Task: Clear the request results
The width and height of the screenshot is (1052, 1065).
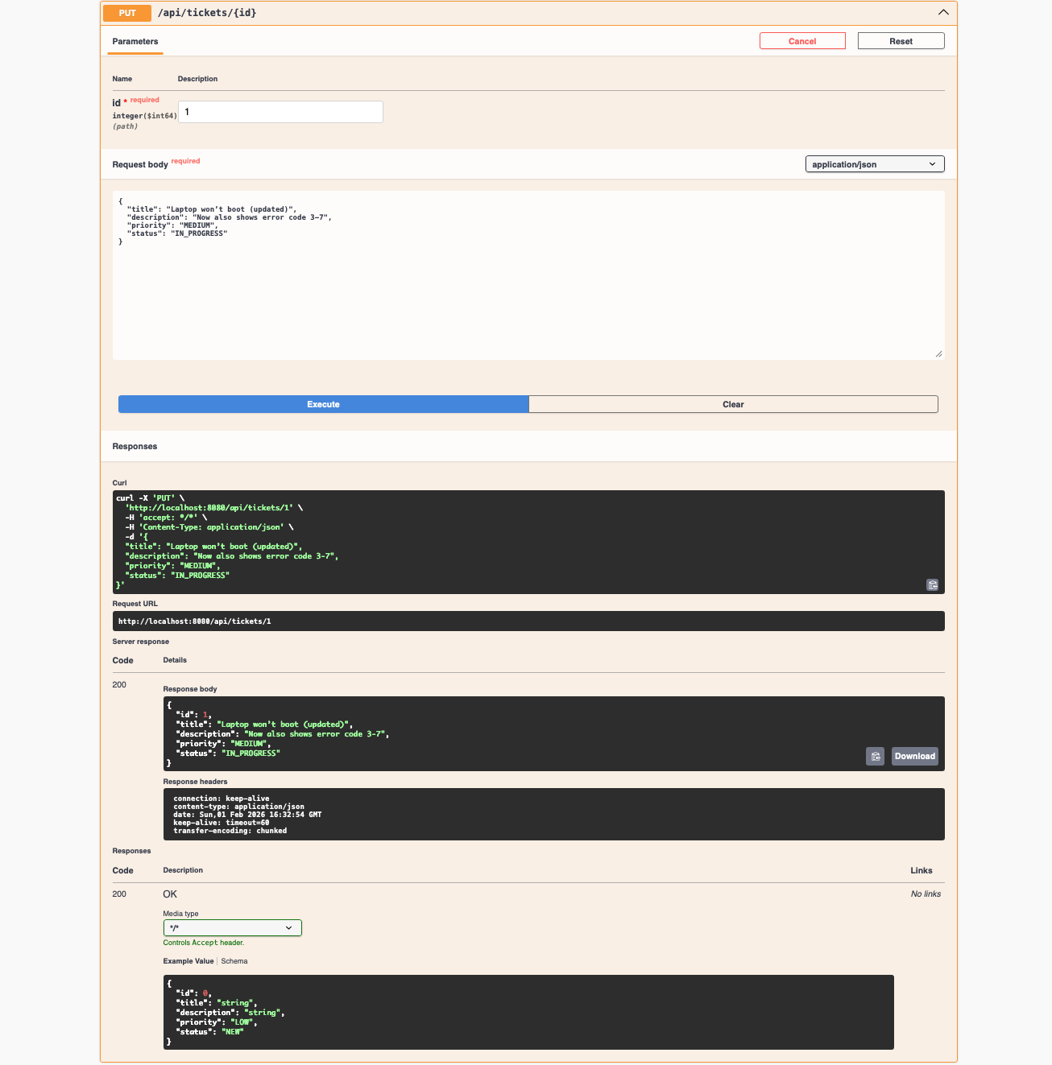Action: point(733,404)
